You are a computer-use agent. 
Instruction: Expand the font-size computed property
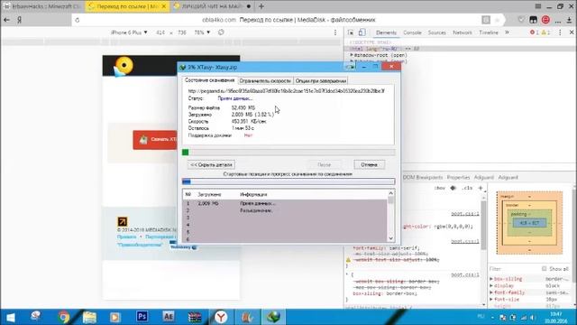(491, 299)
